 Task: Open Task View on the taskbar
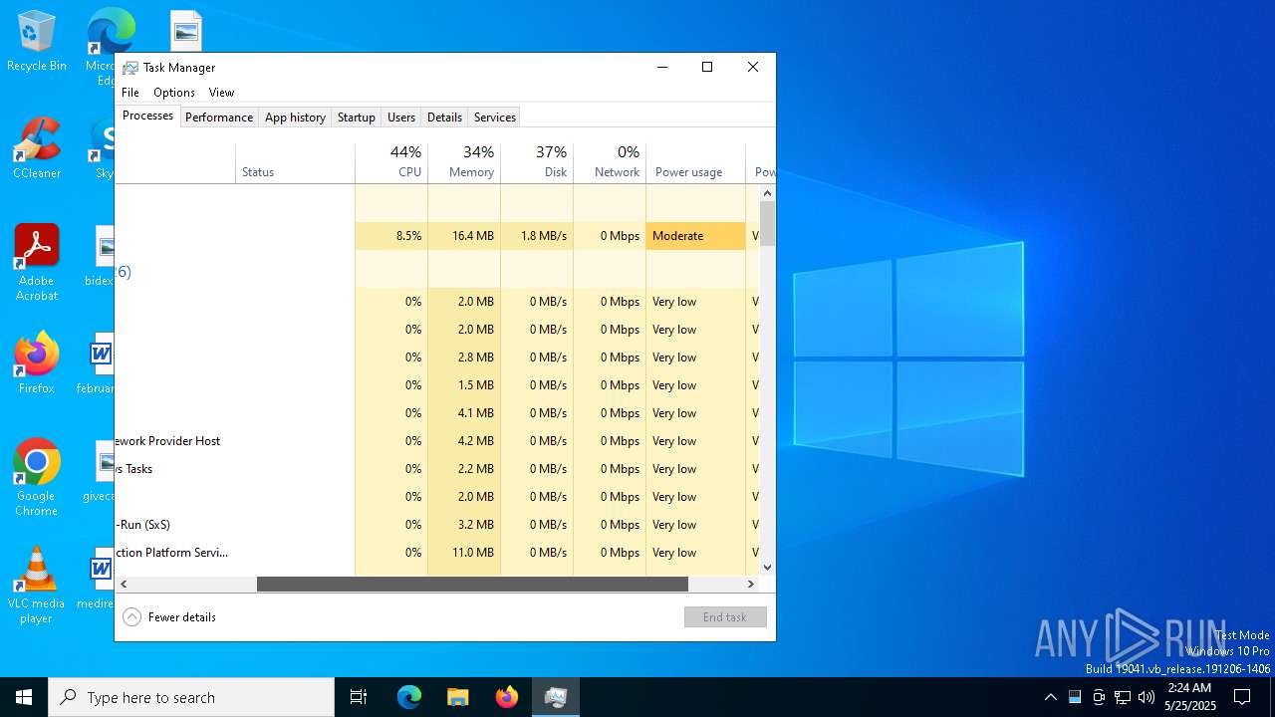coord(359,697)
